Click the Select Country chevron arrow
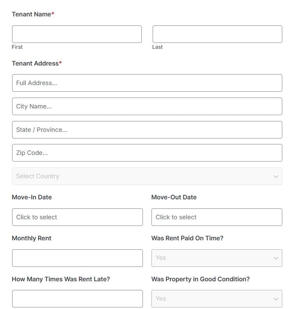 click(276, 177)
